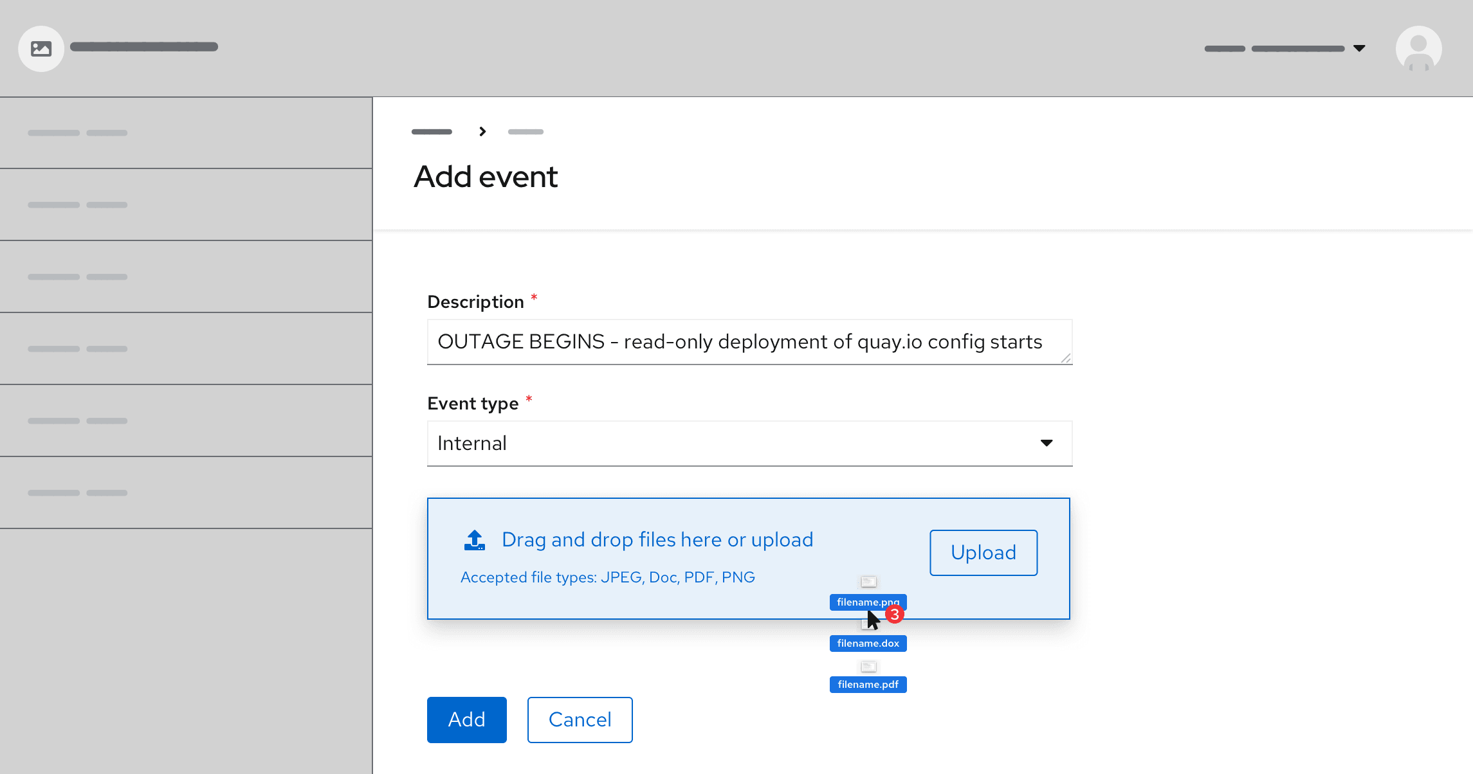Open the user avatar icon
Image resolution: width=1473 pixels, height=774 pixels.
click(1418, 49)
